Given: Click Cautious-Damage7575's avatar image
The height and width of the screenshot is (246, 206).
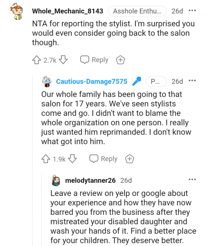Looking at the screenshot, I should click(47, 82).
